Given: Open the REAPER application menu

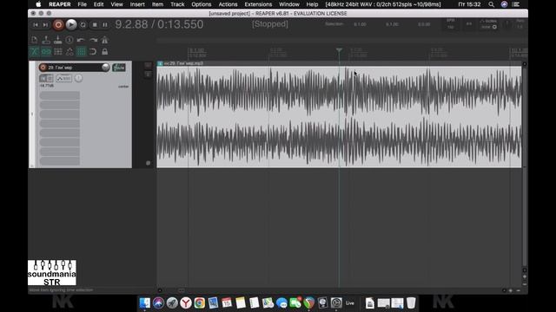Looking at the screenshot, I should [60, 4].
